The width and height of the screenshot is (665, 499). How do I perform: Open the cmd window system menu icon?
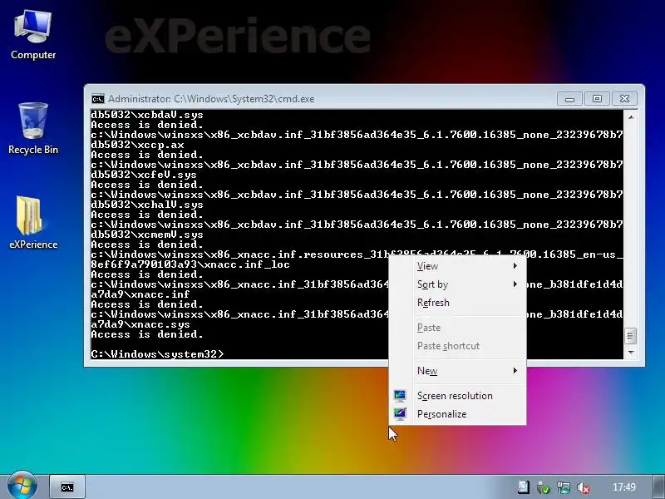(x=98, y=99)
